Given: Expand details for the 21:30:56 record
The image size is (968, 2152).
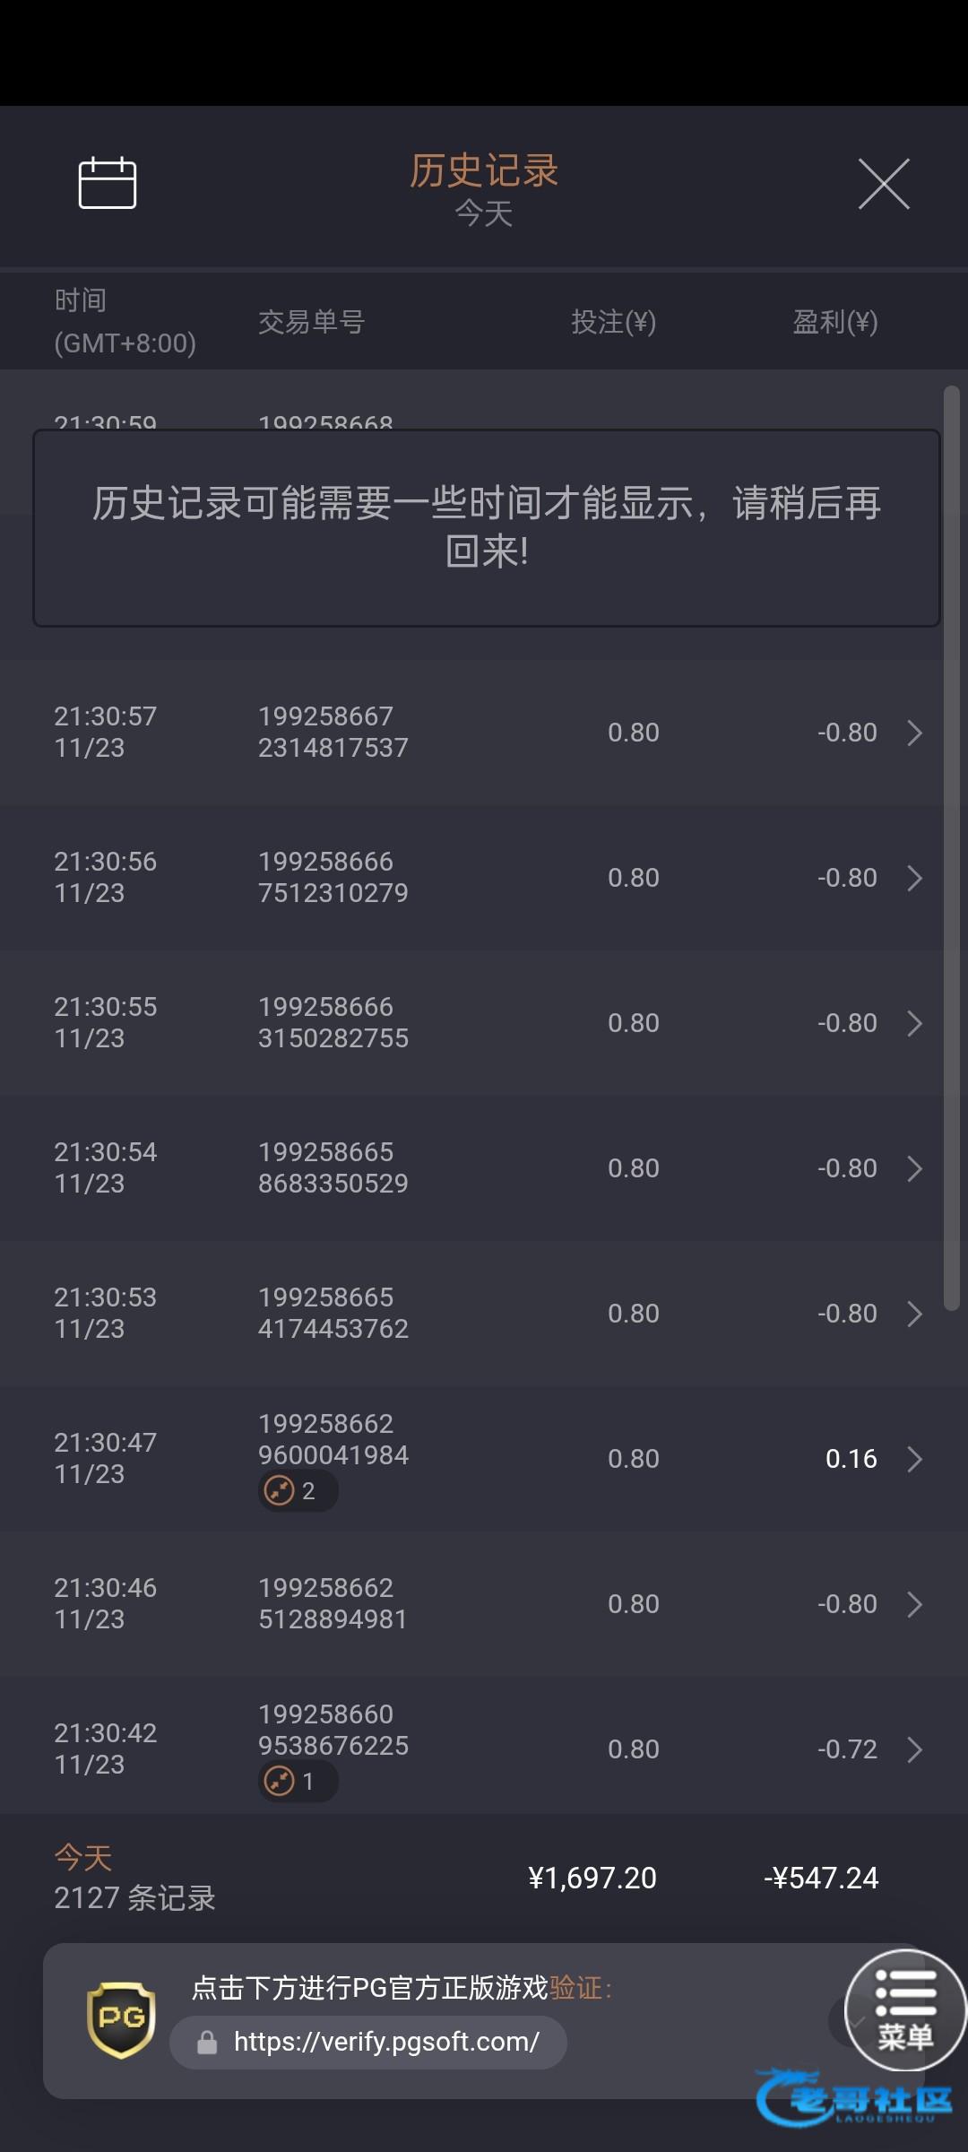Looking at the screenshot, I should click(914, 878).
